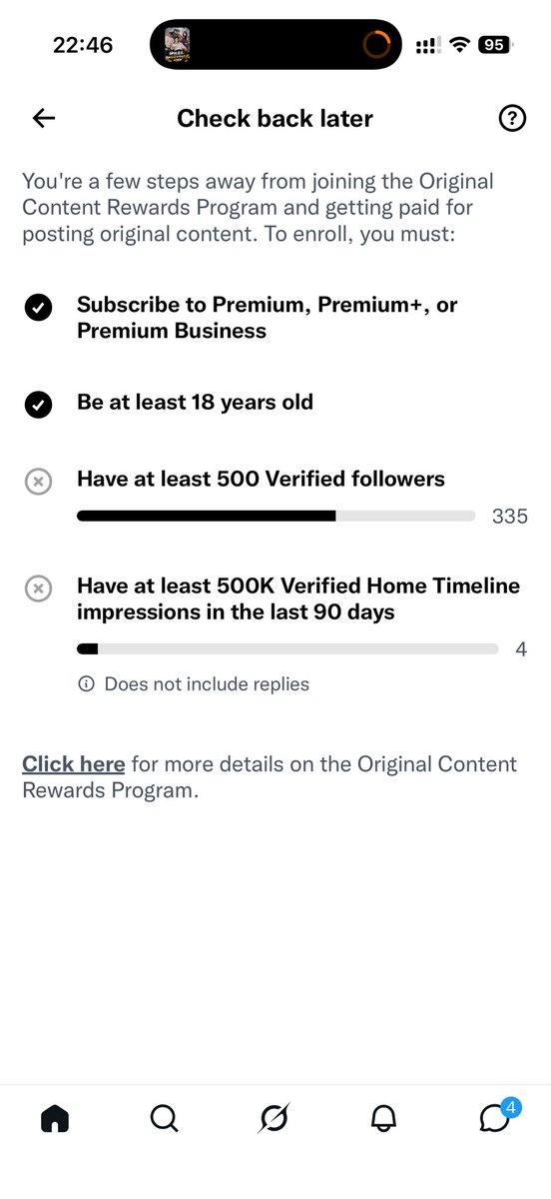Tap the Dynamic Island media thumbnail

click(x=177, y=45)
